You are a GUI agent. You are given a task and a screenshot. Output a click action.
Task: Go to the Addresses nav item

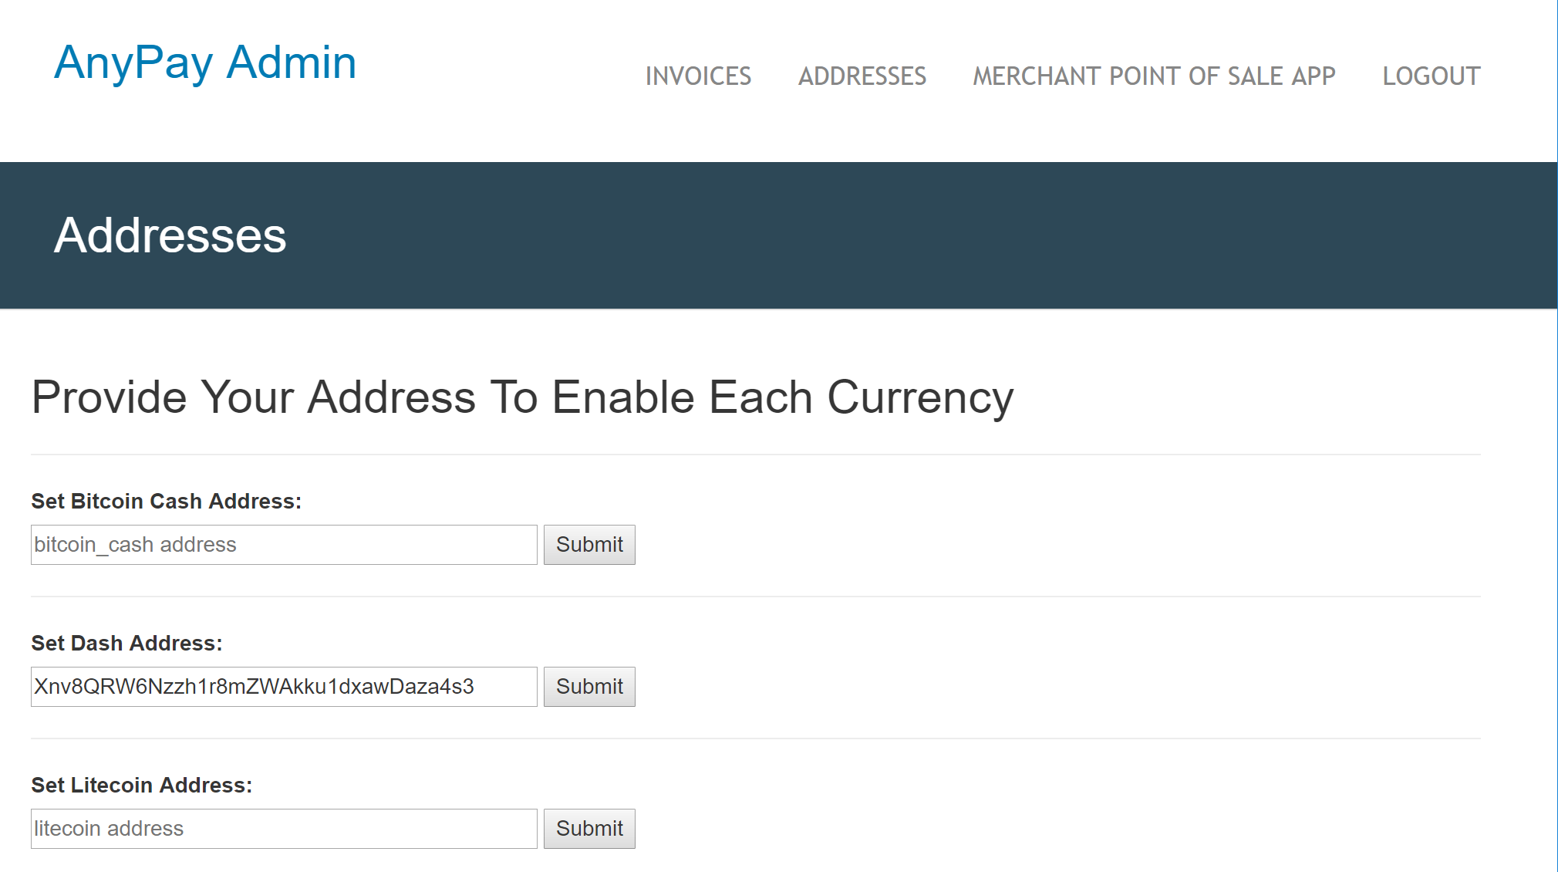coord(862,76)
